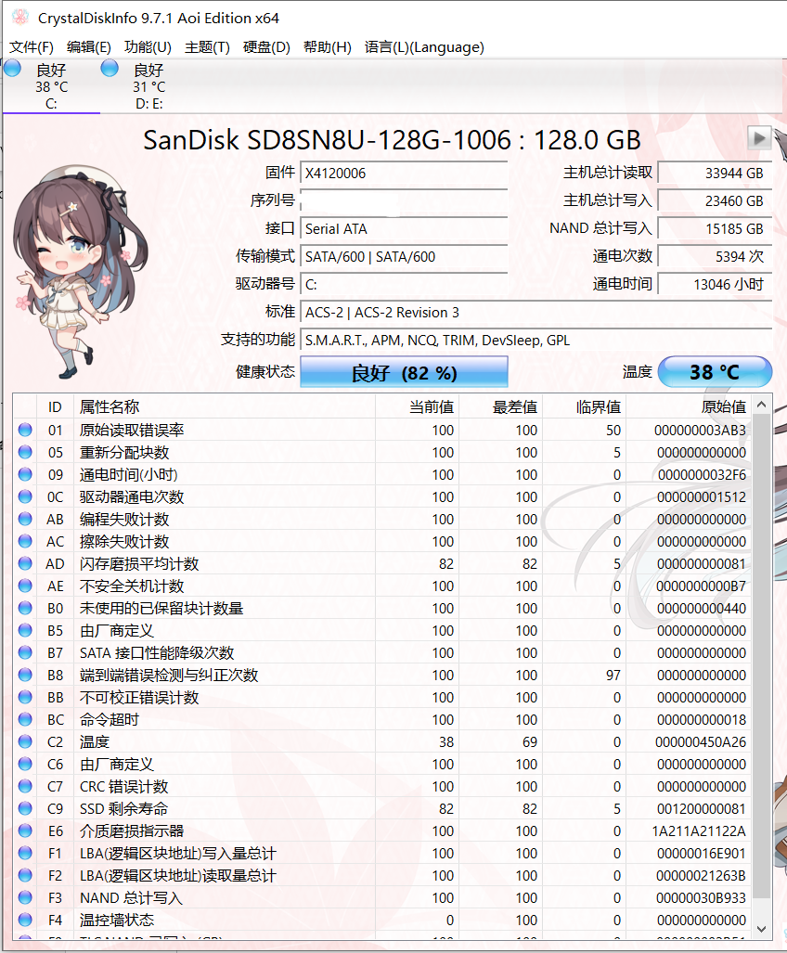Select the D: E: drive tab at 31 °C
The image size is (787, 953).
point(148,86)
